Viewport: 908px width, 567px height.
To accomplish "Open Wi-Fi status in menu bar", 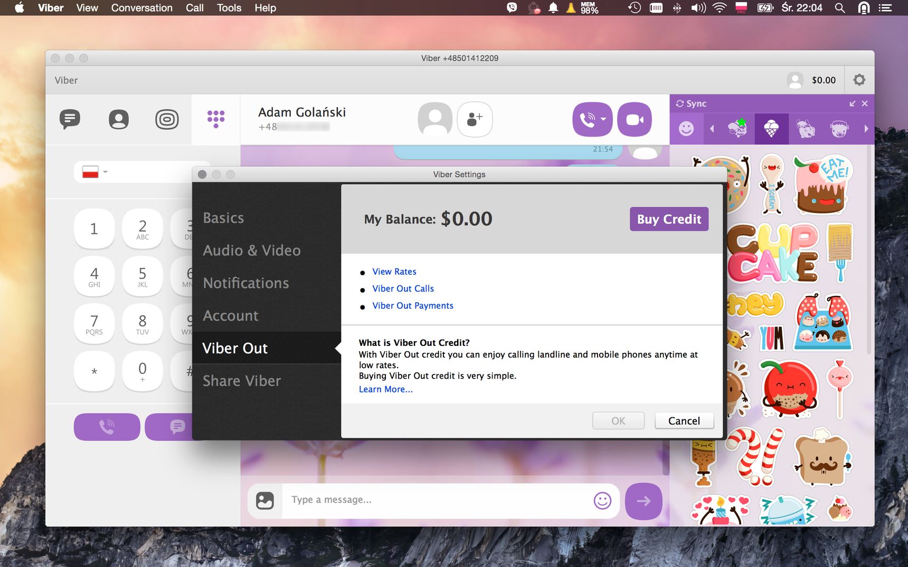I will click(720, 8).
